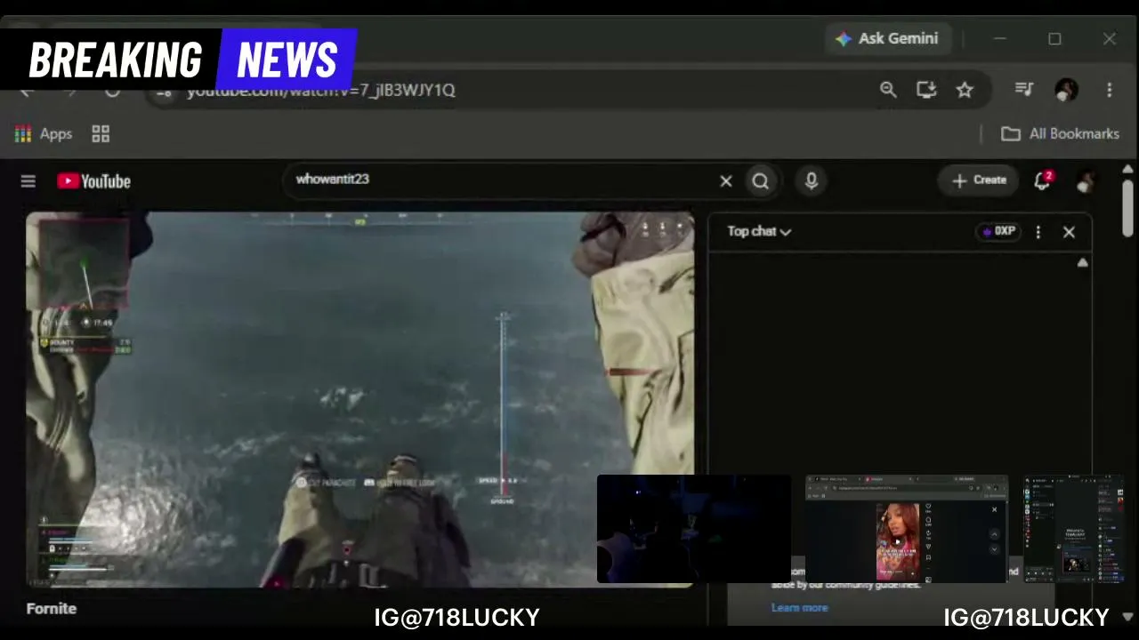This screenshot has width=1139, height=640.
Task: Open the YouTube hamburger guide menu
Action: coord(28,181)
